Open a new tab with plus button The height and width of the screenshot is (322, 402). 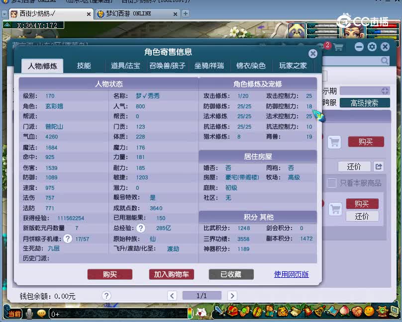coord(186,13)
